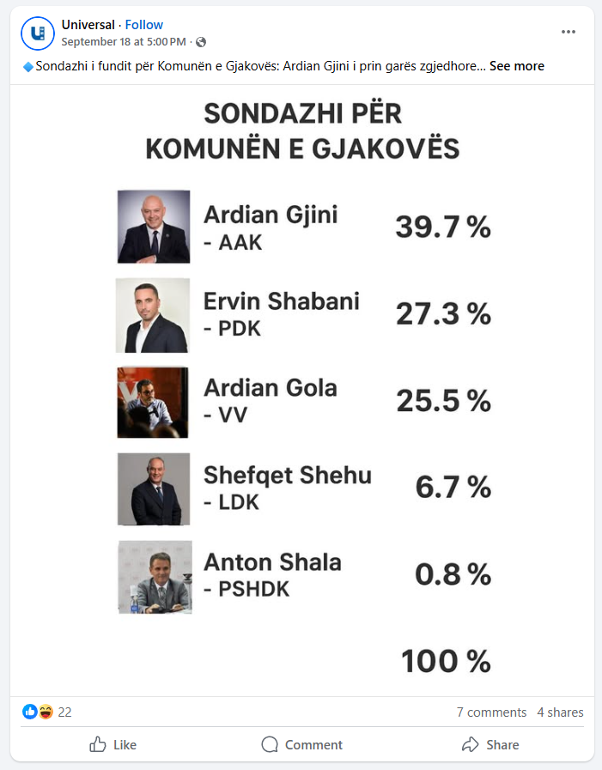The height and width of the screenshot is (770, 602).
Task: View the 4 shares list
Action: coord(560,712)
